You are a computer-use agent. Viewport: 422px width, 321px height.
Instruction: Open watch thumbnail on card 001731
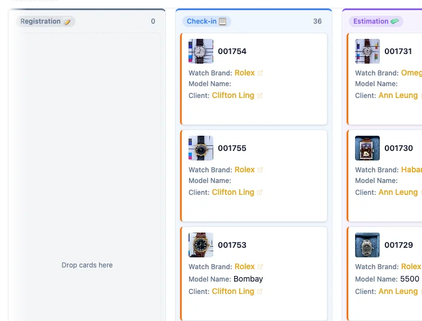[x=367, y=51]
